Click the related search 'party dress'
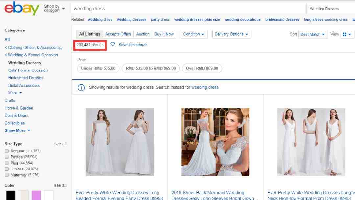Viewport: 355px width, 200px height. pyautogui.click(x=160, y=20)
